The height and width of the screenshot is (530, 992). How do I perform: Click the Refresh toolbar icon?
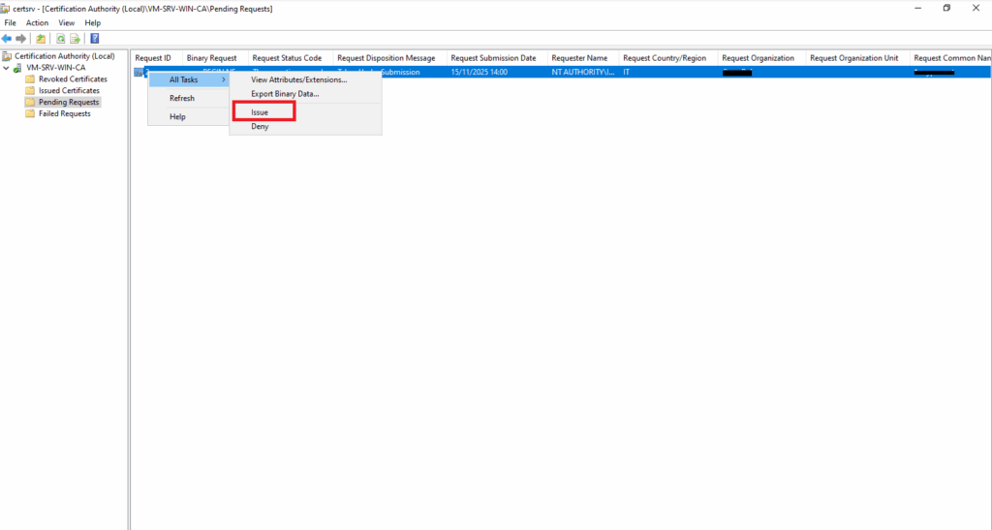(60, 39)
